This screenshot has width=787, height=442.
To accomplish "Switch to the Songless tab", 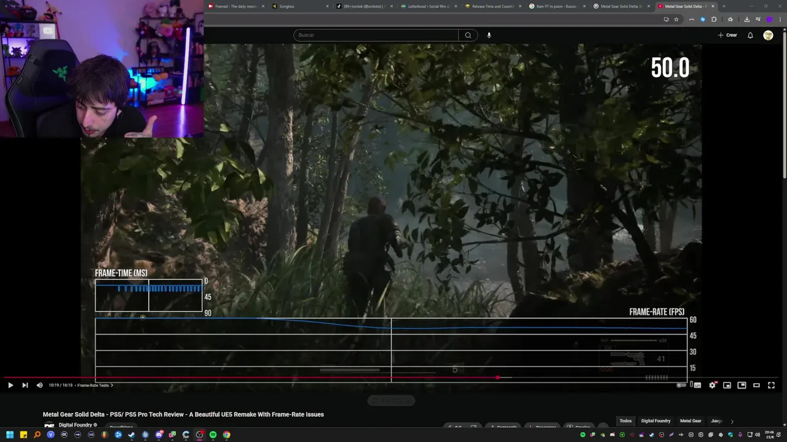I will click(x=301, y=6).
